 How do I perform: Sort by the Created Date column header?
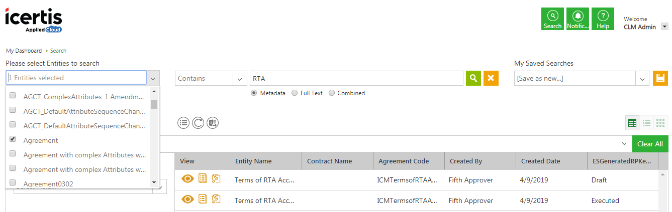(x=540, y=161)
